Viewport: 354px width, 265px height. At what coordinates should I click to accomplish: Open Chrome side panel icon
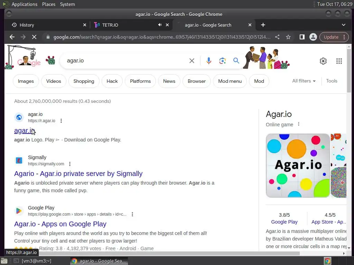tap(302, 37)
